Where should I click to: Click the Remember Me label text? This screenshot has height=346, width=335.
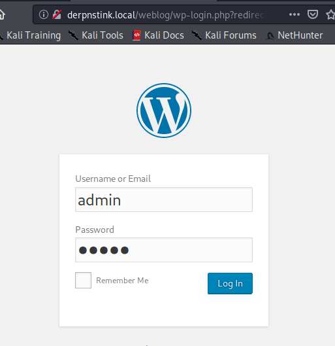click(x=122, y=281)
